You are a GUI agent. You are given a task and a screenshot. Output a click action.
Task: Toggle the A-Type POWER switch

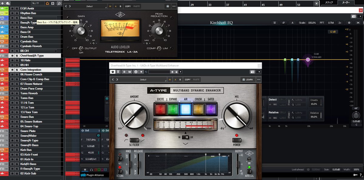point(237,140)
